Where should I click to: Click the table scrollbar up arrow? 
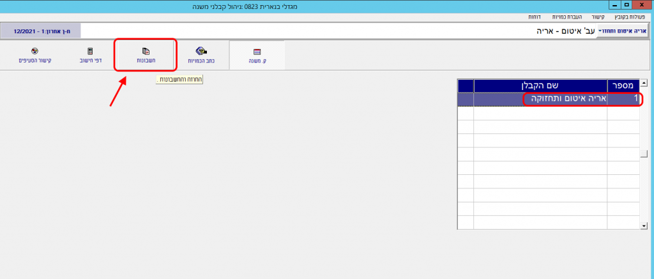pos(644,83)
